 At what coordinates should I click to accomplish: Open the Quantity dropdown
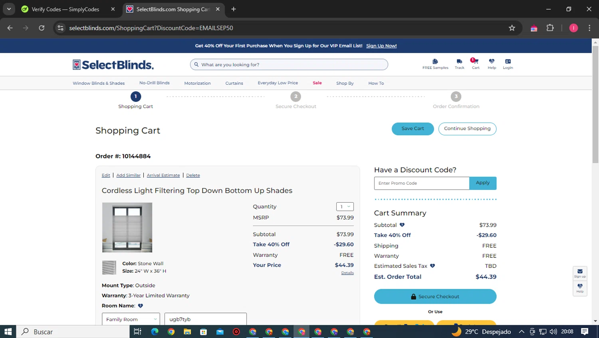click(x=345, y=207)
